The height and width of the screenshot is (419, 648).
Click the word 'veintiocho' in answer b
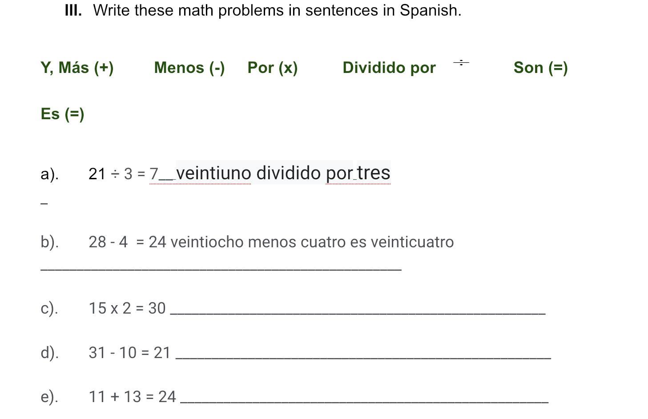(x=207, y=242)
